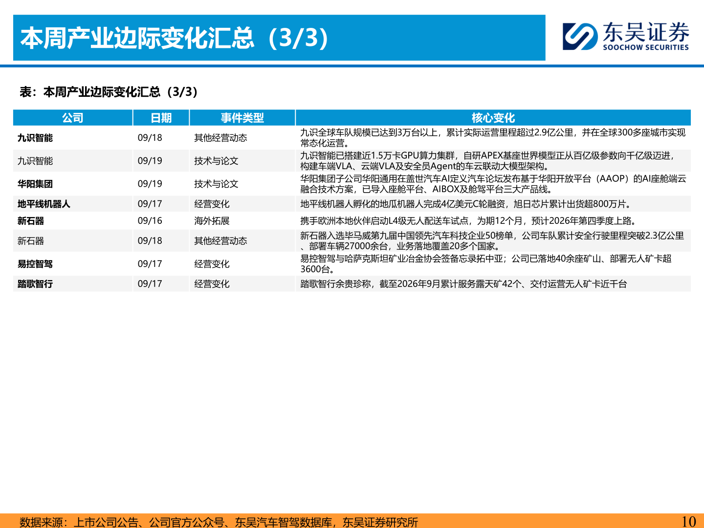Viewport: 704px width, 528px height.
Task: Click the 东吴证券 brand name text
Action: click(x=646, y=32)
